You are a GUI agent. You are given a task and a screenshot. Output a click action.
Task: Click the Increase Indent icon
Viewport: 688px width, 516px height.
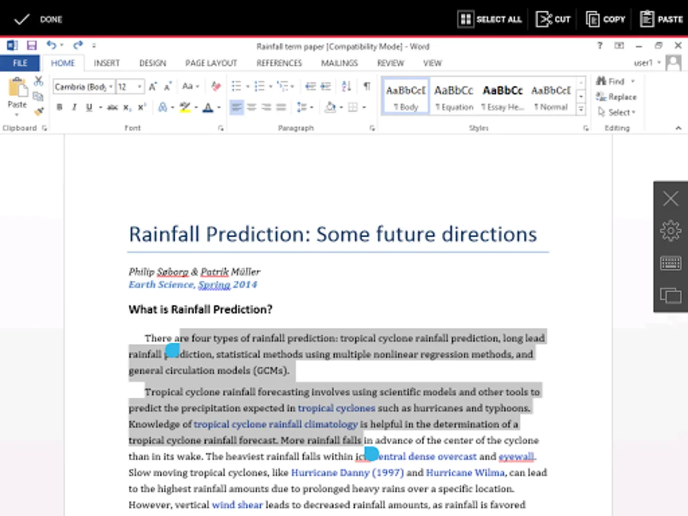[325, 87]
